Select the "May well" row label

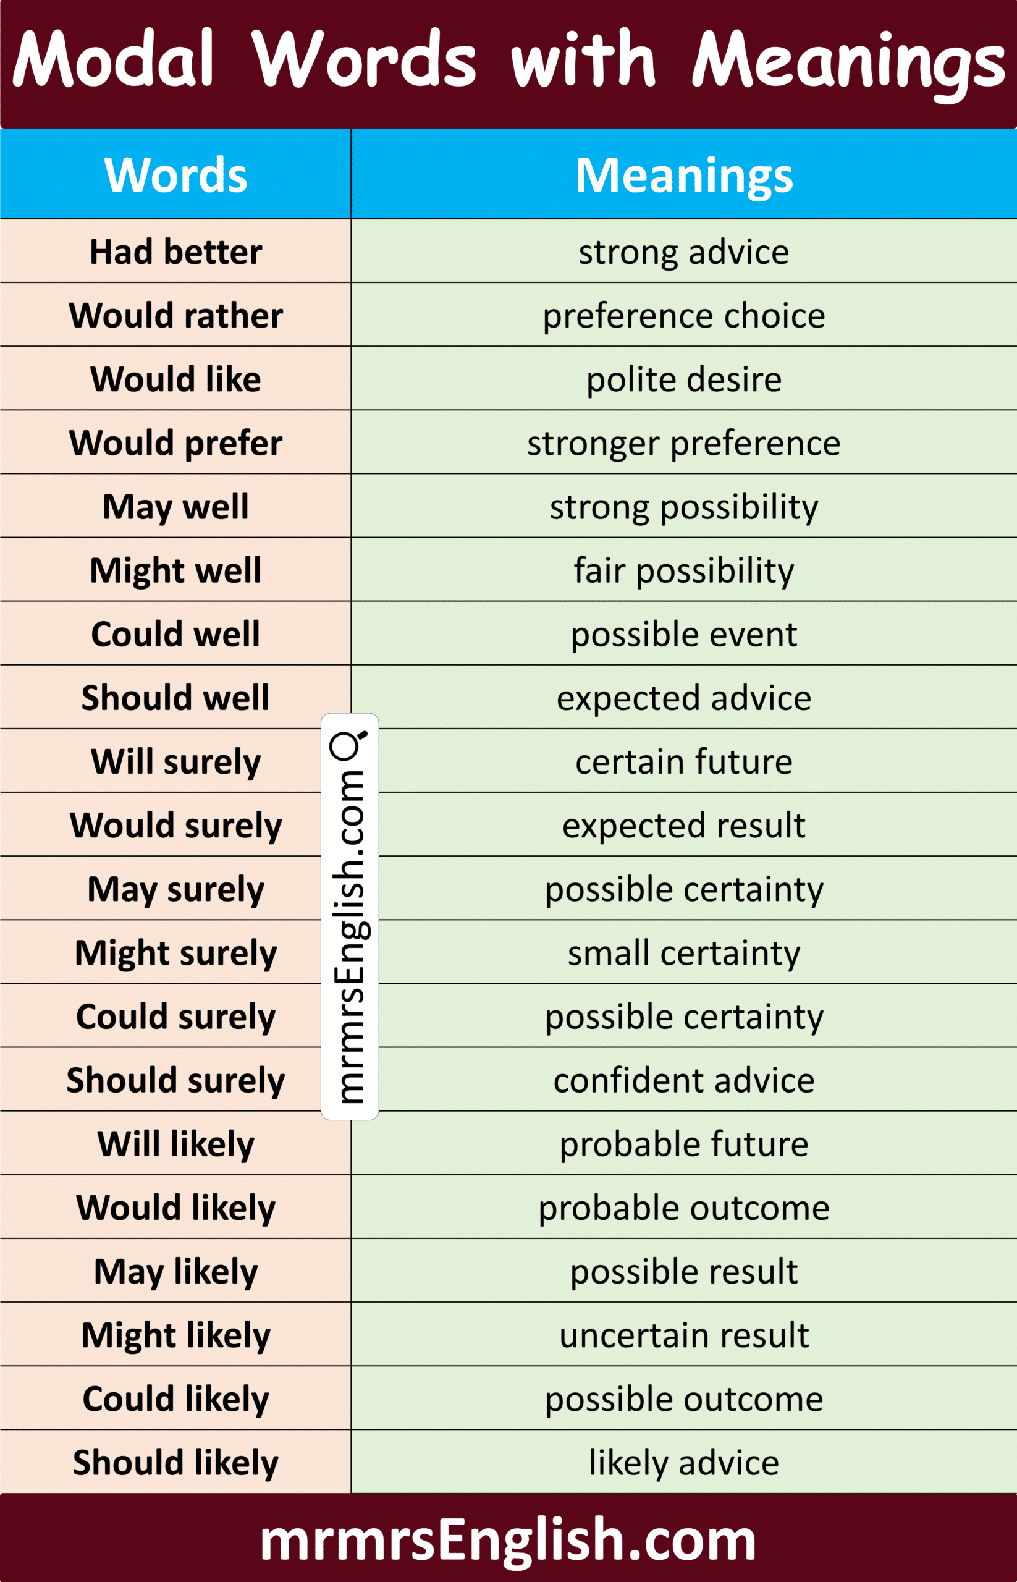(175, 507)
